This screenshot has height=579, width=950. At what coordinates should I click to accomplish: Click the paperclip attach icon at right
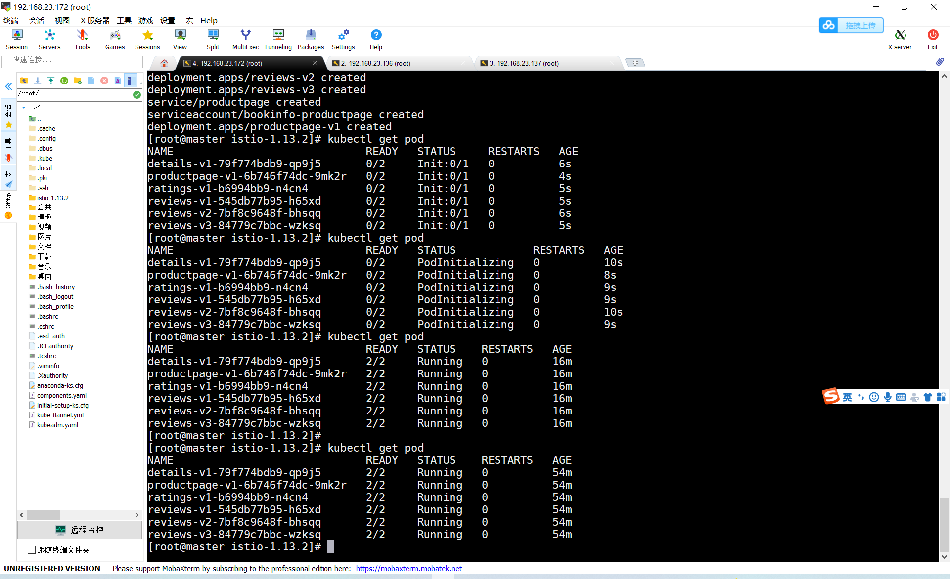pyautogui.click(x=940, y=62)
